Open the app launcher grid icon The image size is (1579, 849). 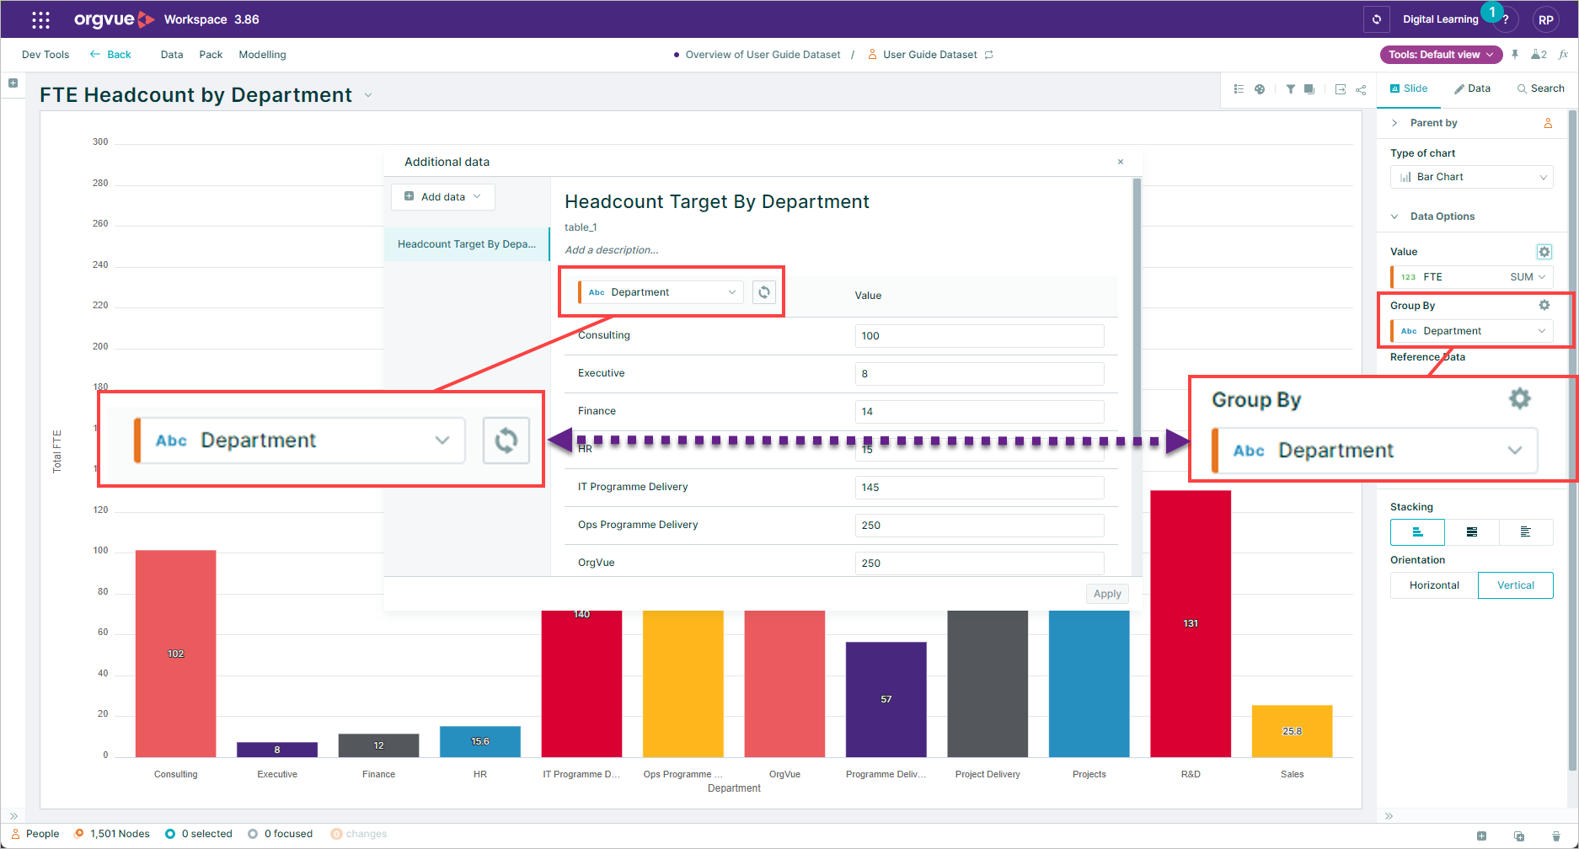click(40, 19)
